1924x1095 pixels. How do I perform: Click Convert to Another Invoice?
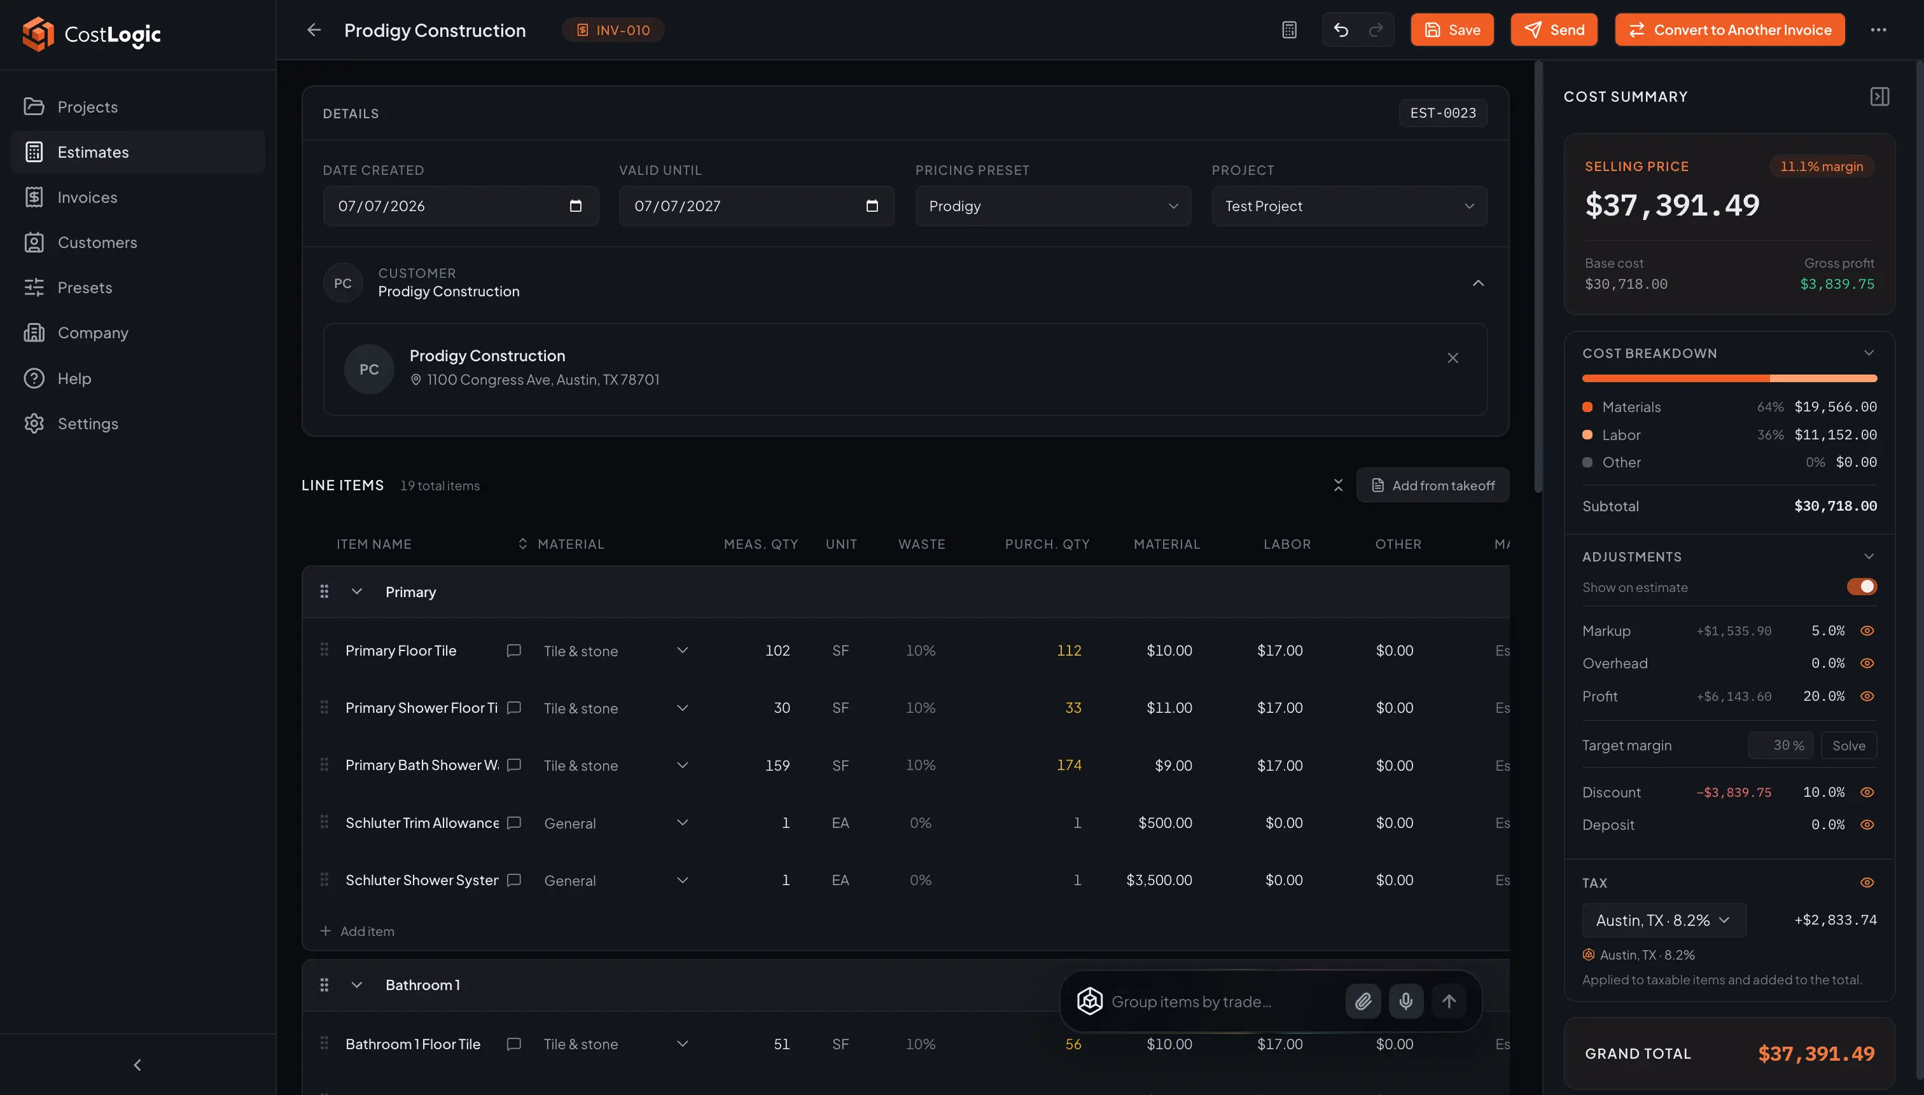click(1729, 30)
